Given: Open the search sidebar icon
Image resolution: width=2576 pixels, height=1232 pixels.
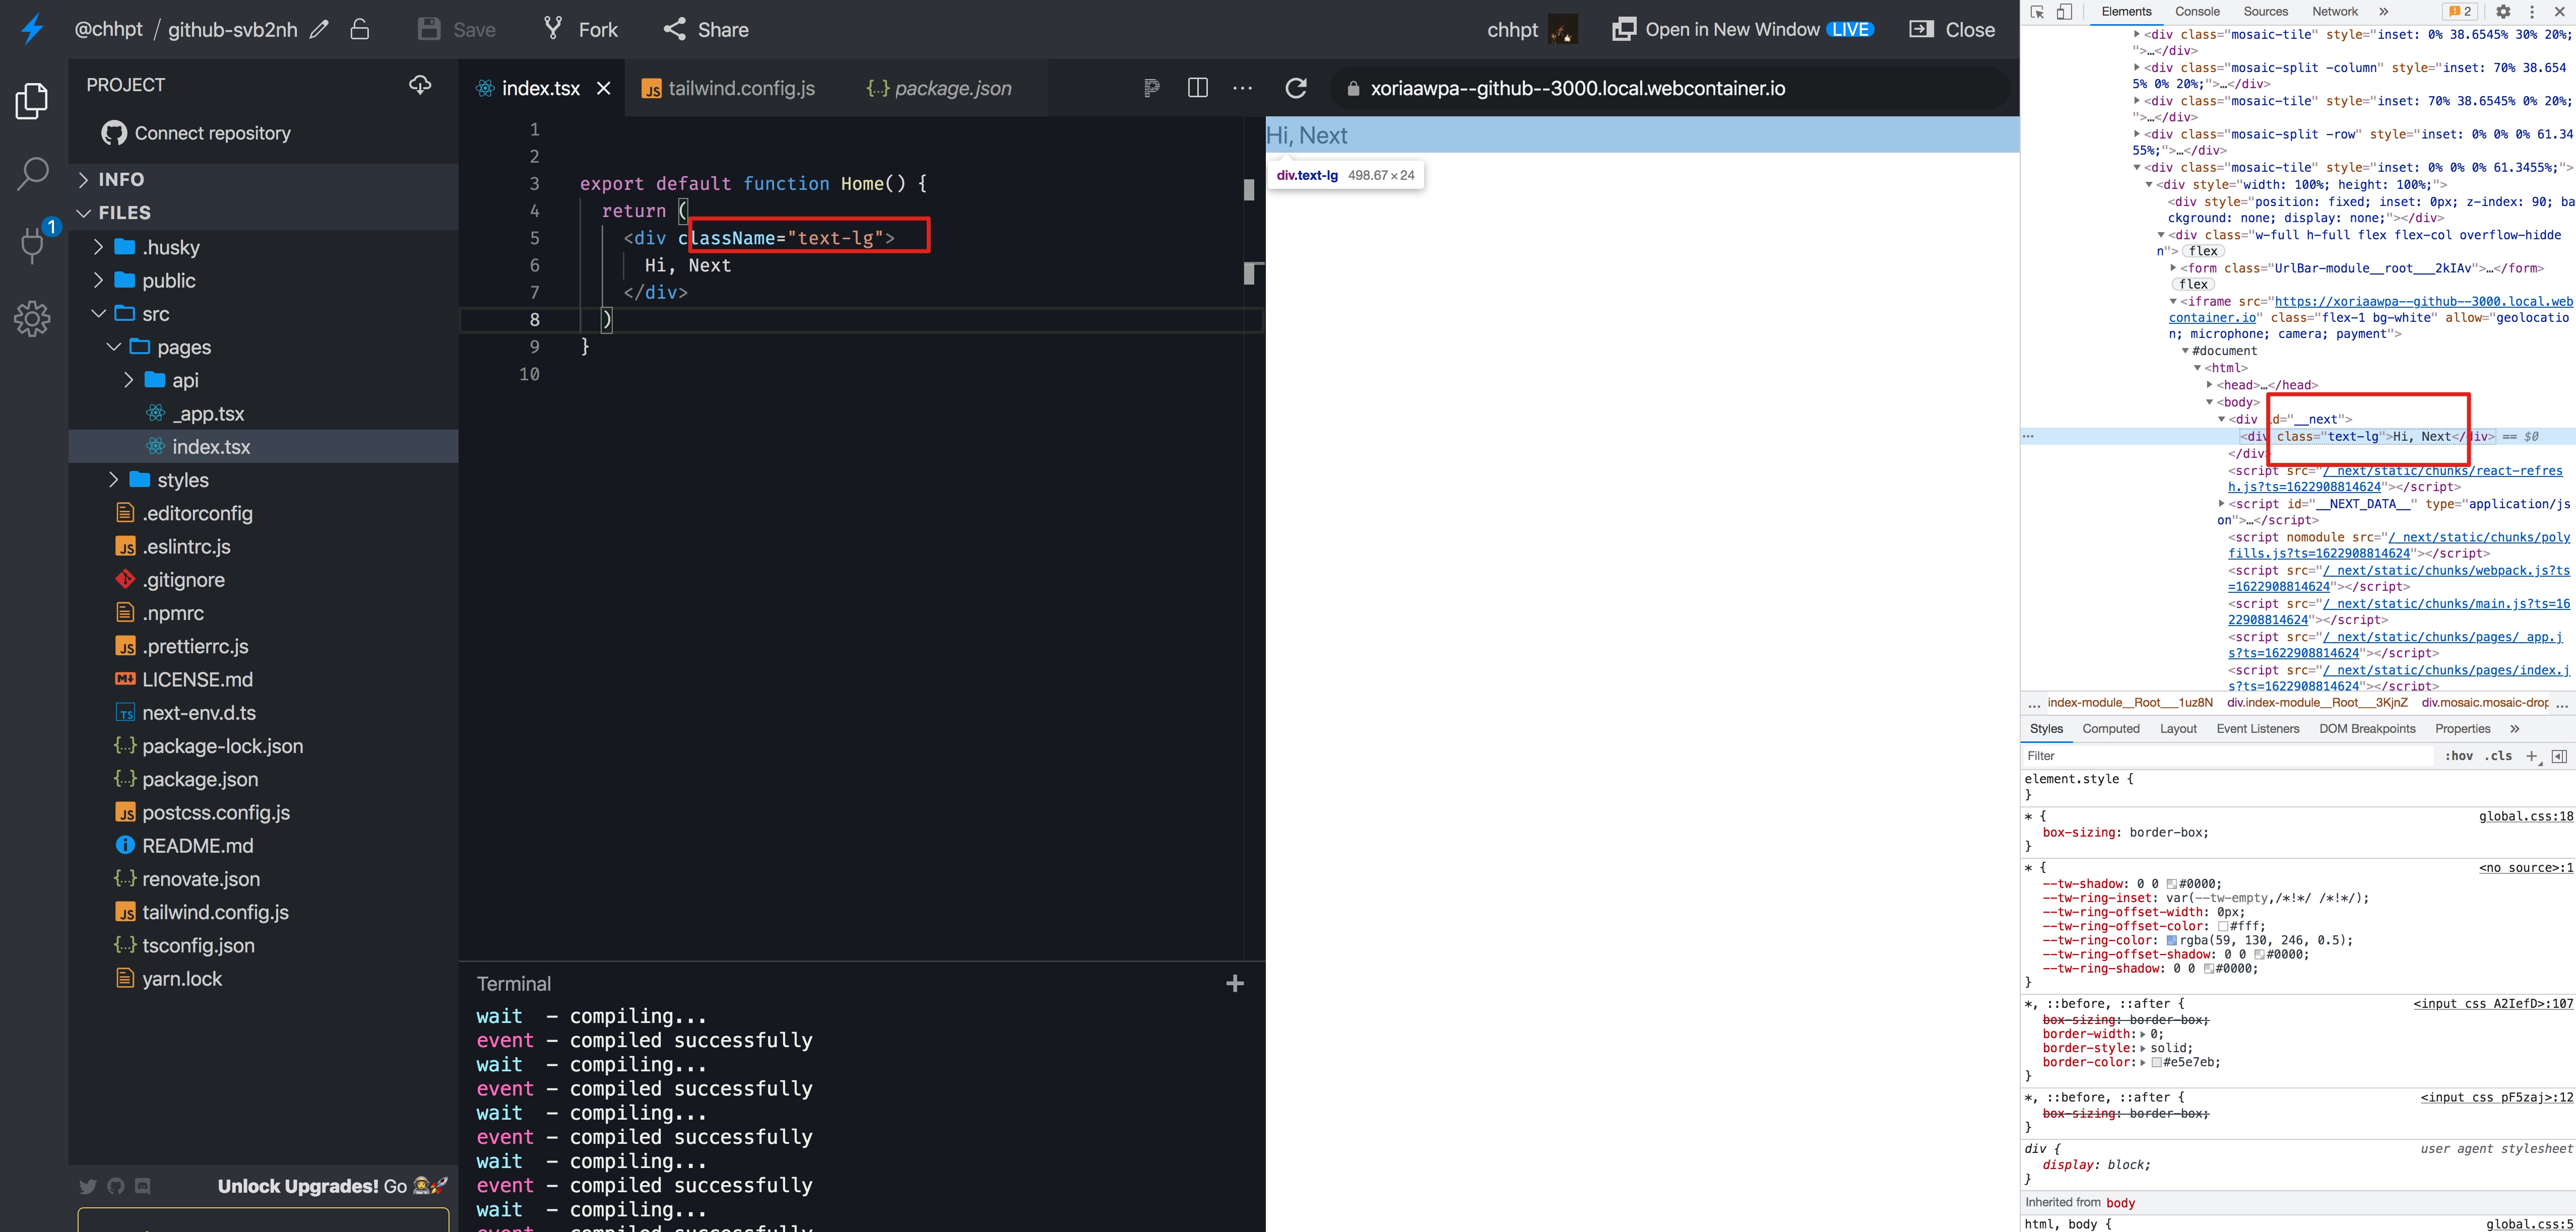Looking at the screenshot, I should point(32,173).
